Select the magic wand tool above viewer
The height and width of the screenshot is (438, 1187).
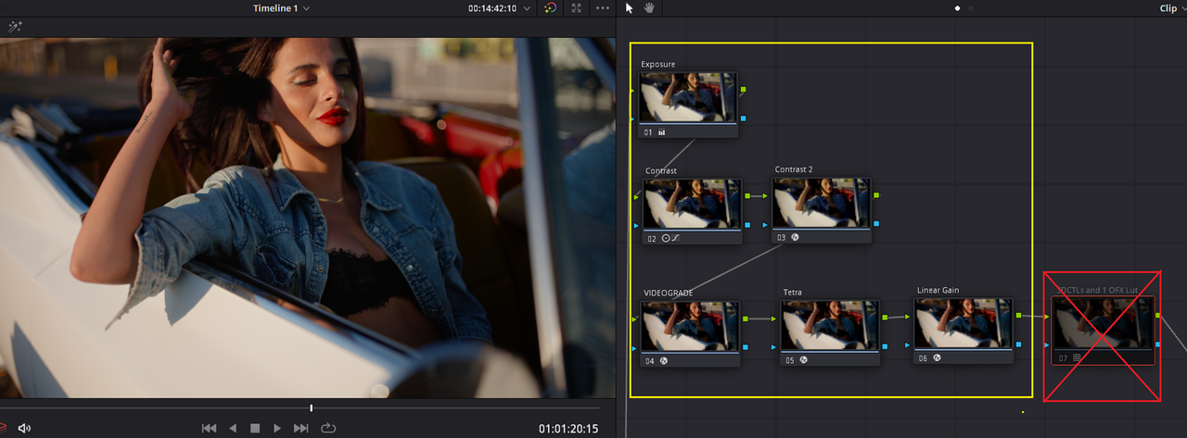click(15, 28)
